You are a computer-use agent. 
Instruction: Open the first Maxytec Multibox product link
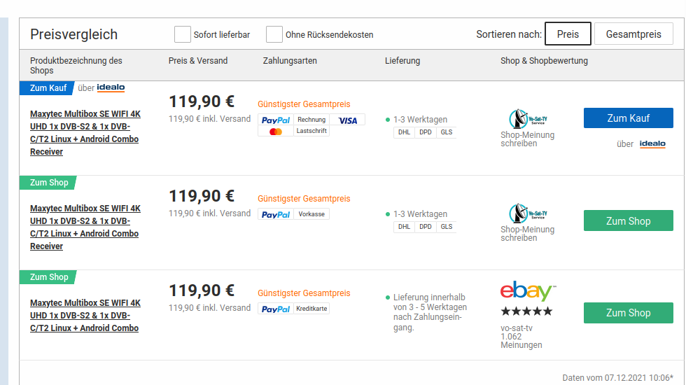point(85,133)
